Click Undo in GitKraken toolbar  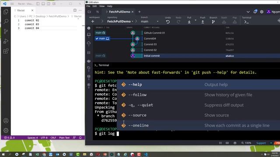click(168, 20)
